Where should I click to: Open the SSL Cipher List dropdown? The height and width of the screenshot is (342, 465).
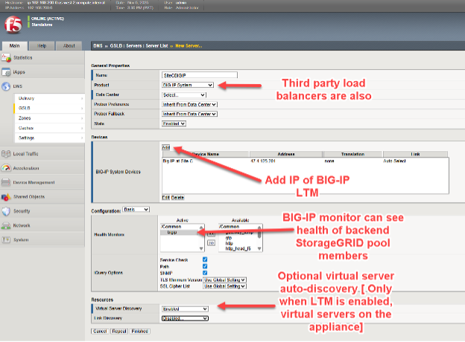pos(225,286)
